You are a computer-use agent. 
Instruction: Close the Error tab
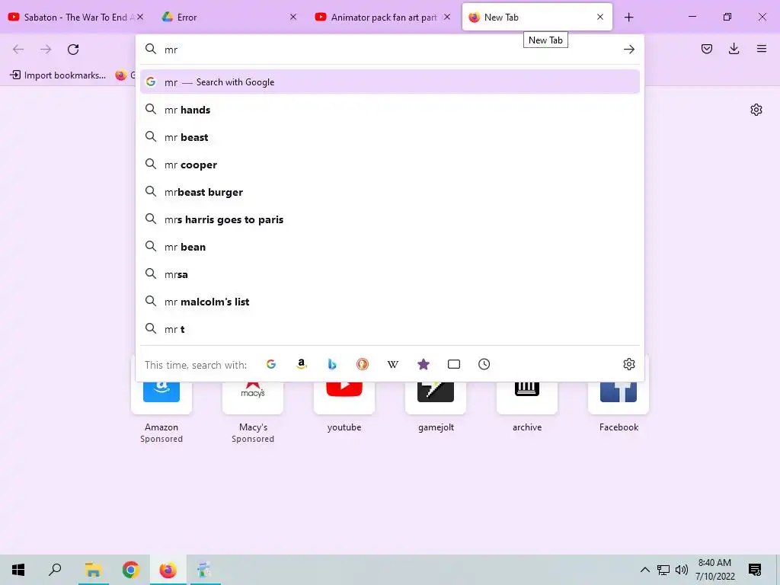293,17
